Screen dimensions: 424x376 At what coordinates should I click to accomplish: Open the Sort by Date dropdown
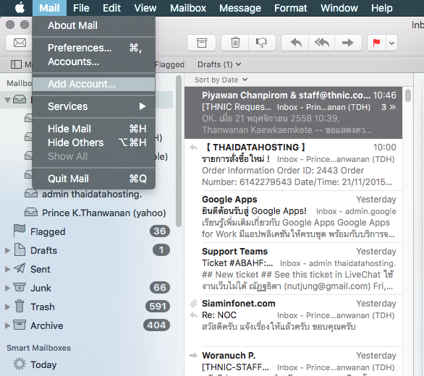(221, 80)
